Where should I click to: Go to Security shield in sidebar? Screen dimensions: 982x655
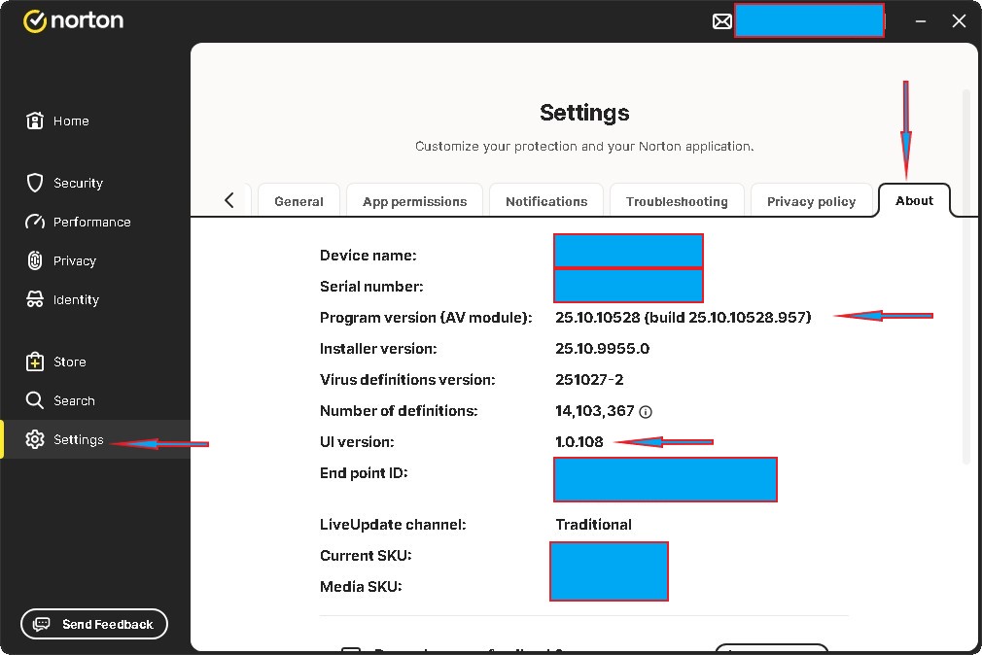pyautogui.click(x=65, y=183)
